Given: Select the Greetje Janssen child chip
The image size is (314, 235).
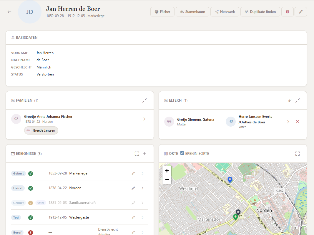Looking at the screenshot, I should (x=41, y=130).
